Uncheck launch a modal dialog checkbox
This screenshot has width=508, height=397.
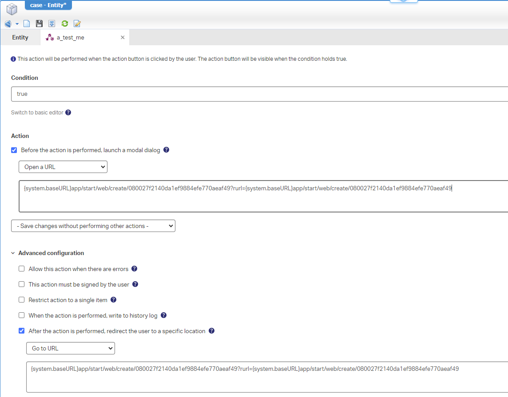pyautogui.click(x=14, y=150)
